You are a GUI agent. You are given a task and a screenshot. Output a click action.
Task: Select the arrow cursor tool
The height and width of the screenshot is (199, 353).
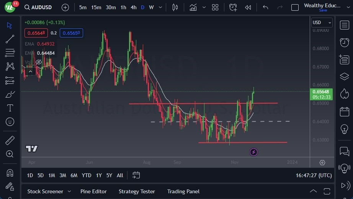pos(10,25)
